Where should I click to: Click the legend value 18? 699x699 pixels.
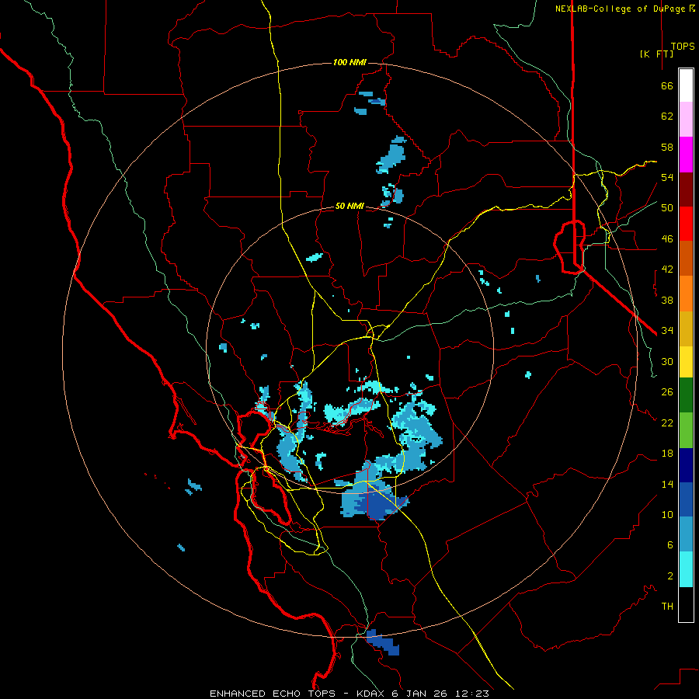click(x=667, y=454)
